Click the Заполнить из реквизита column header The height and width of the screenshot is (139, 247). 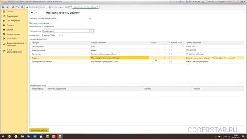coord(94,89)
